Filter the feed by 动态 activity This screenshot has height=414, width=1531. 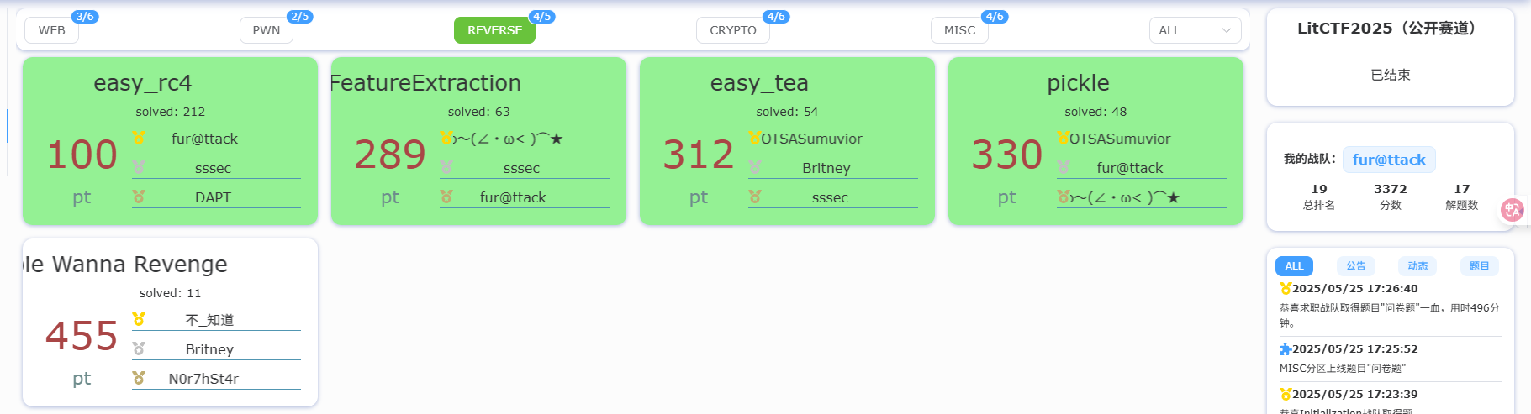tap(1417, 266)
